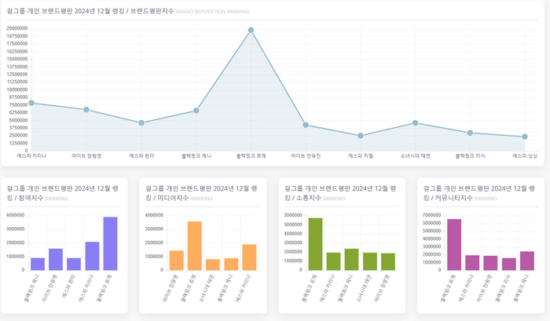Click 블랙핑크 리사 bar in 커뮤니티지수 chart

[509, 264]
